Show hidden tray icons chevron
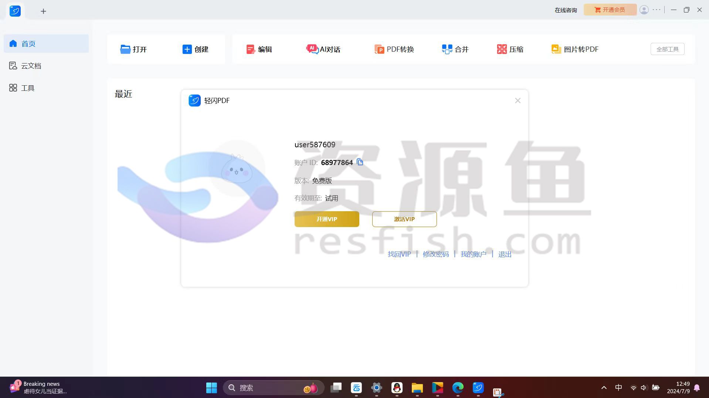The height and width of the screenshot is (398, 709). [604, 388]
